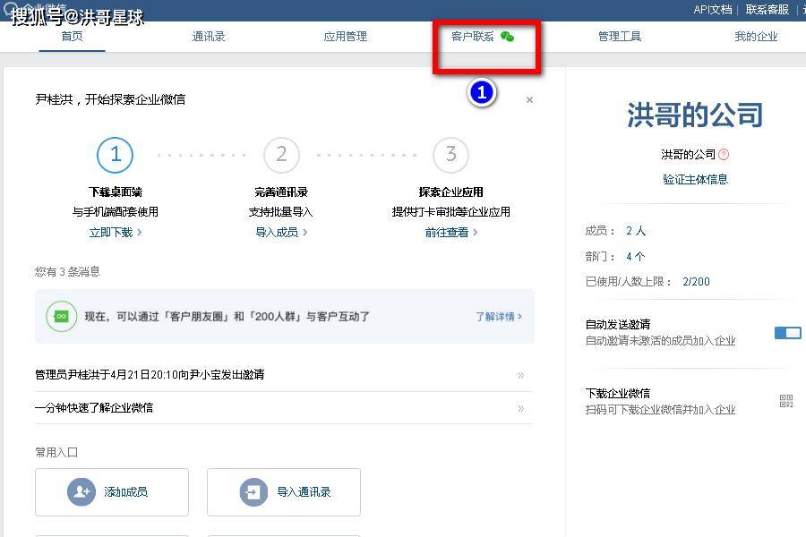Switch to the 通讯录 tab
Screen dimensions: 806x537
(209, 37)
